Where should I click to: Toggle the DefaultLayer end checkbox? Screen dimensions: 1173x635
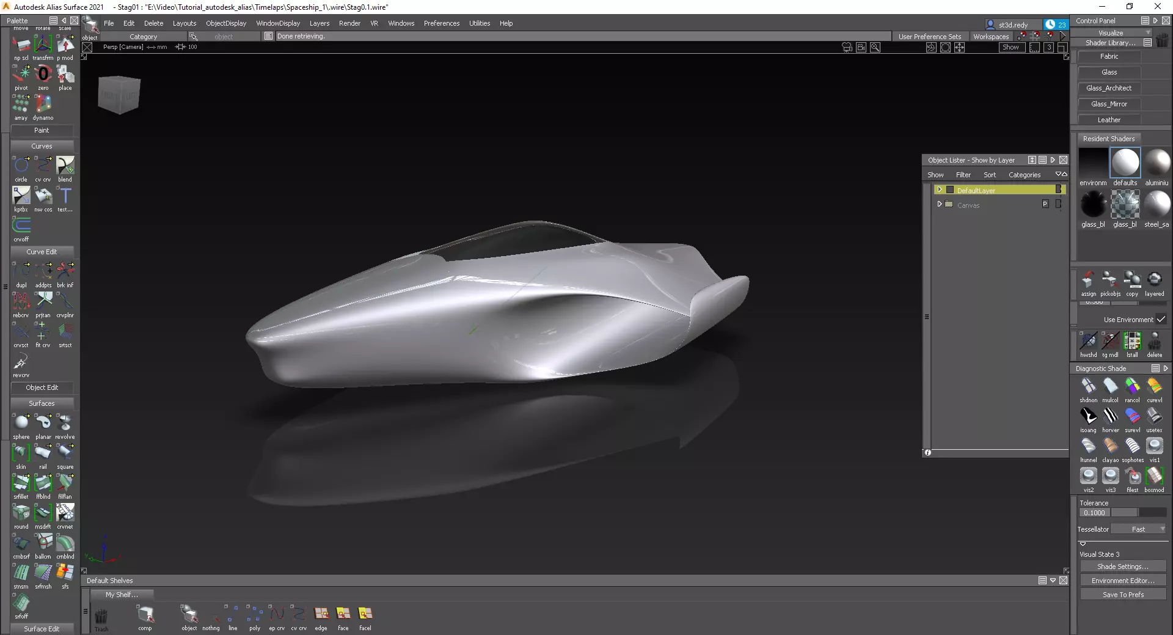click(x=1058, y=189)
